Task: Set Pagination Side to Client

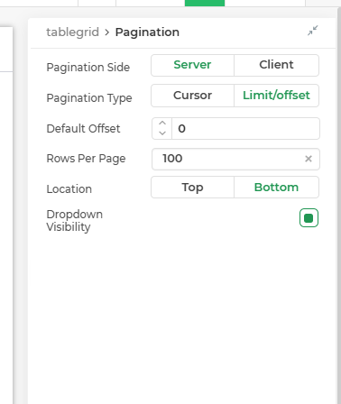Action: point(276,65)
